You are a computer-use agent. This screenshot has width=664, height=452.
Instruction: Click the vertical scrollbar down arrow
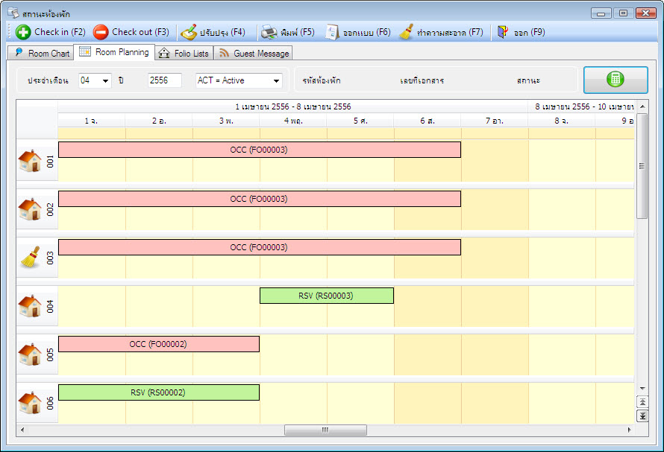pos(642,389)
